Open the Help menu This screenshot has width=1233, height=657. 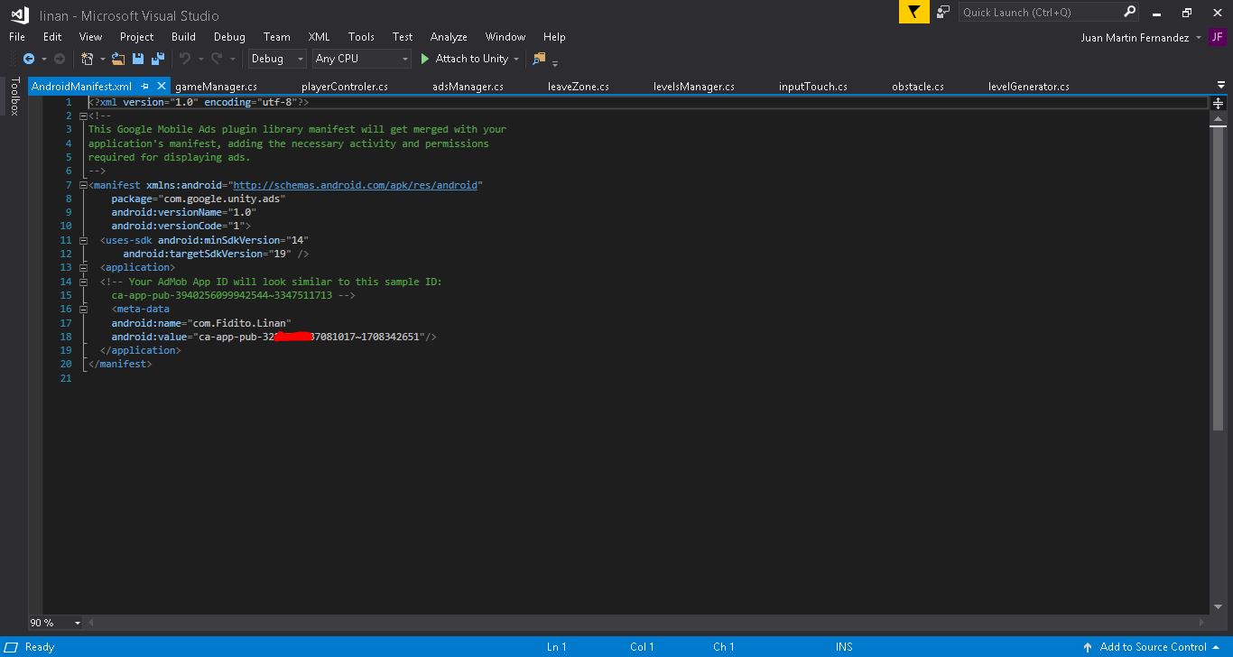pos(554,37)
